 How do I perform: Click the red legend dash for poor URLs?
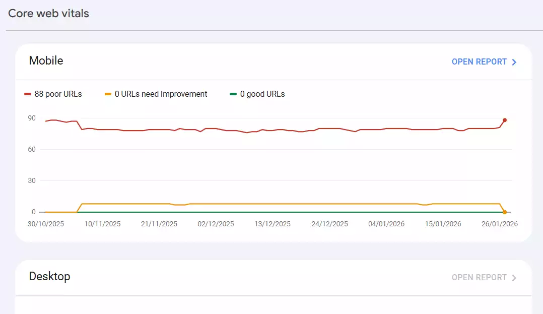pyautogui.click(x=27, y=94)
